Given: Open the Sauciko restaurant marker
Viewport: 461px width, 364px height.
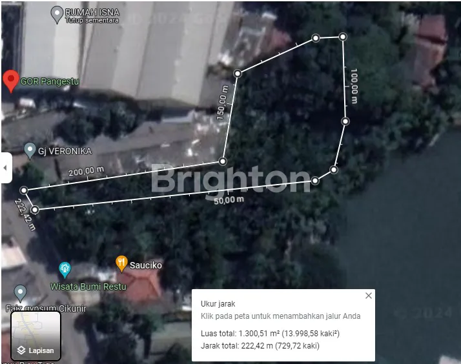Looking at the screenshot, I should pos(121,263).
